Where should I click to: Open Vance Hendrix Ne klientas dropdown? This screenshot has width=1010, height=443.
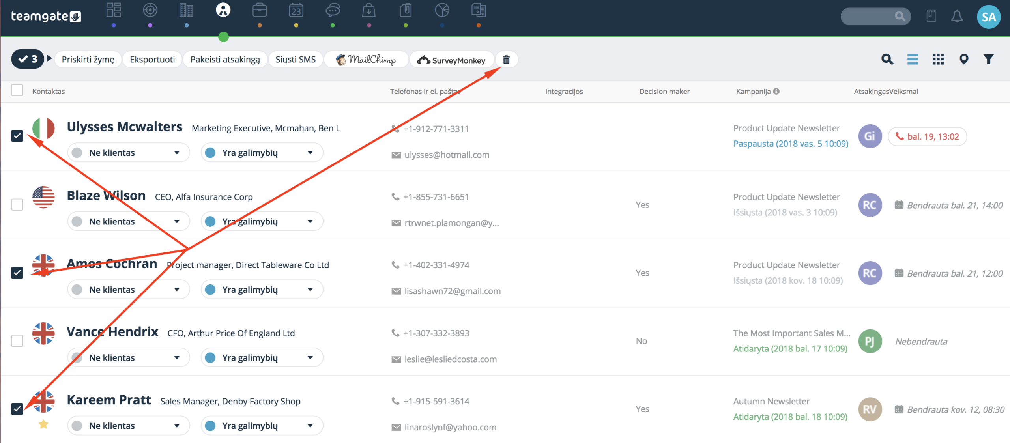129,358
